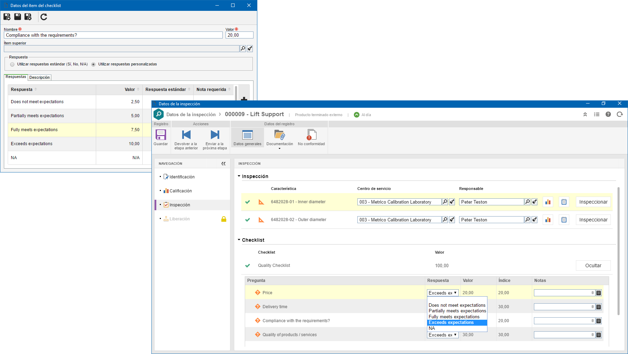Click the Nombre input field
The height and width of the screenshot is (354, 628).
pos(113,35)
